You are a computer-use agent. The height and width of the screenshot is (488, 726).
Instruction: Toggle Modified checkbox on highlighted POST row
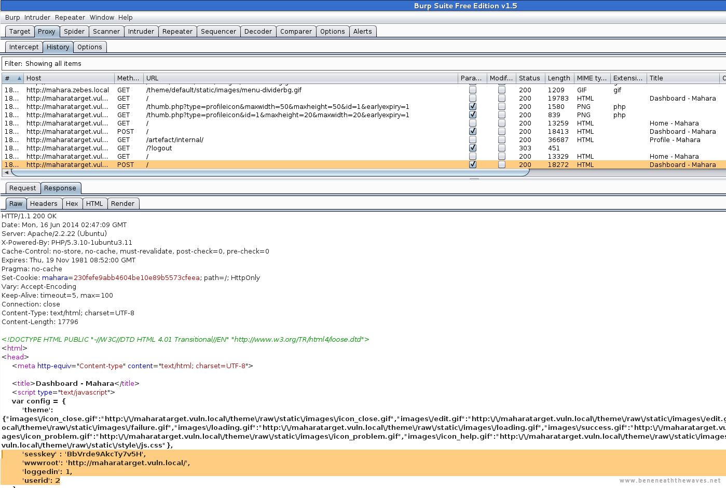point(502,164)
